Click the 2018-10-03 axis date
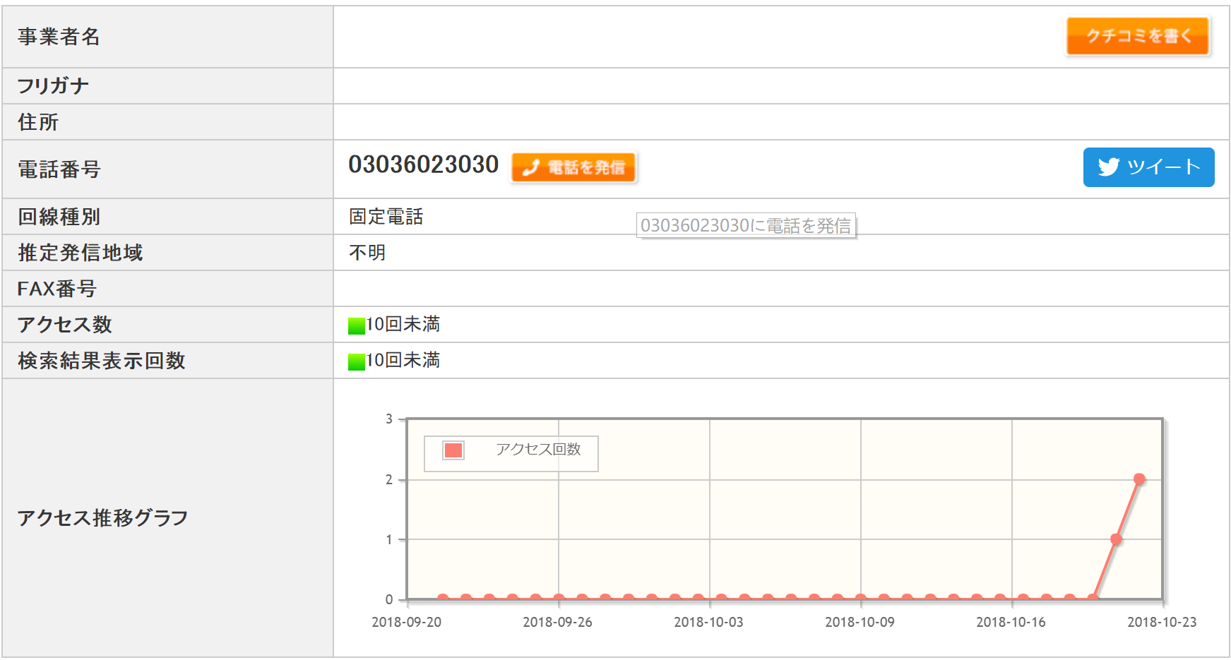Screen dimensions: 1231x660 click(x=709, y=622)
